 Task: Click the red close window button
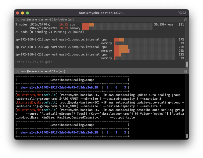(x=18, y=13)
